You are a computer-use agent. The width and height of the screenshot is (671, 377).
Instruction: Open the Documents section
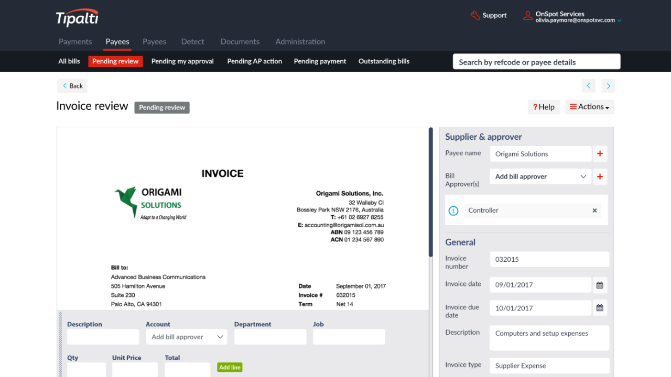(240, 41)
